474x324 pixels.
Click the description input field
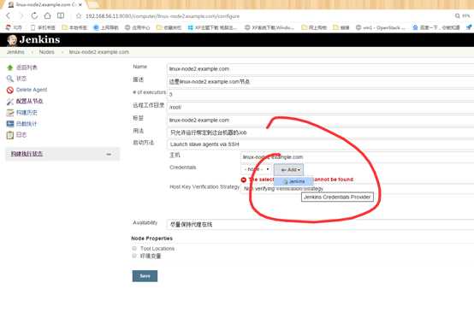[320, 81]
